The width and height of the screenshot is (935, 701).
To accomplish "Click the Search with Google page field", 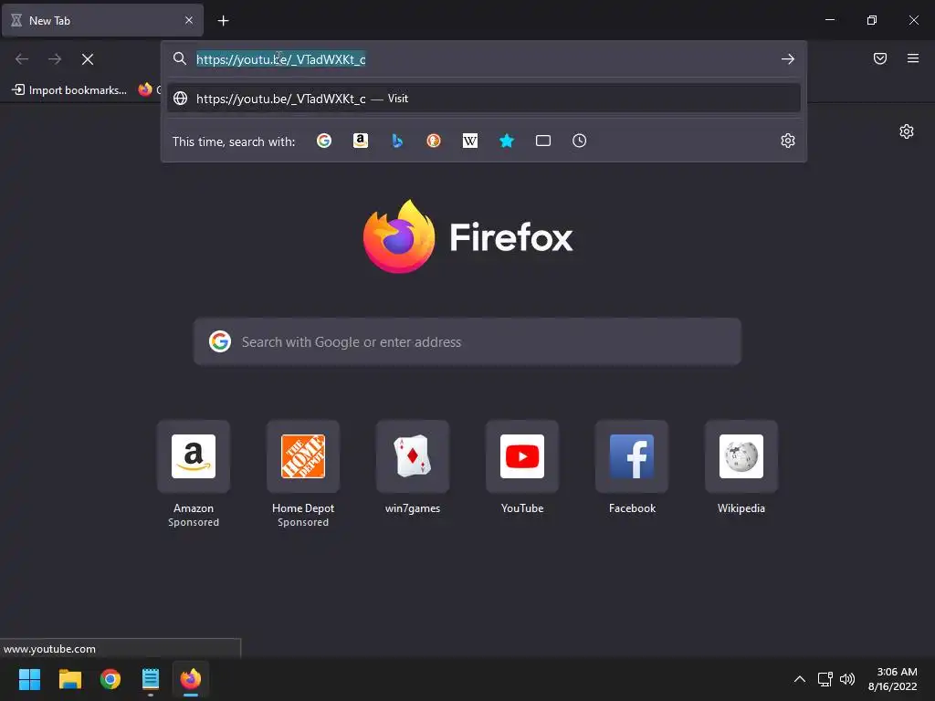I will click(x=467, y=341).
